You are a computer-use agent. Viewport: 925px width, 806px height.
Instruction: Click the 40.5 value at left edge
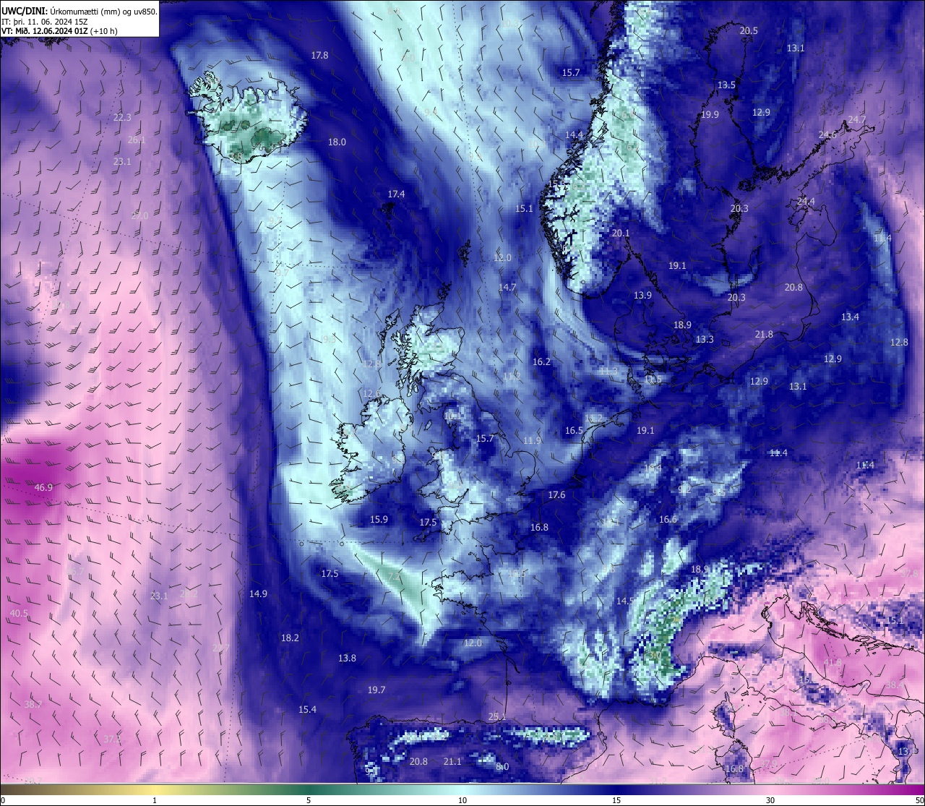pyautogui.click(x=19, y=614)
